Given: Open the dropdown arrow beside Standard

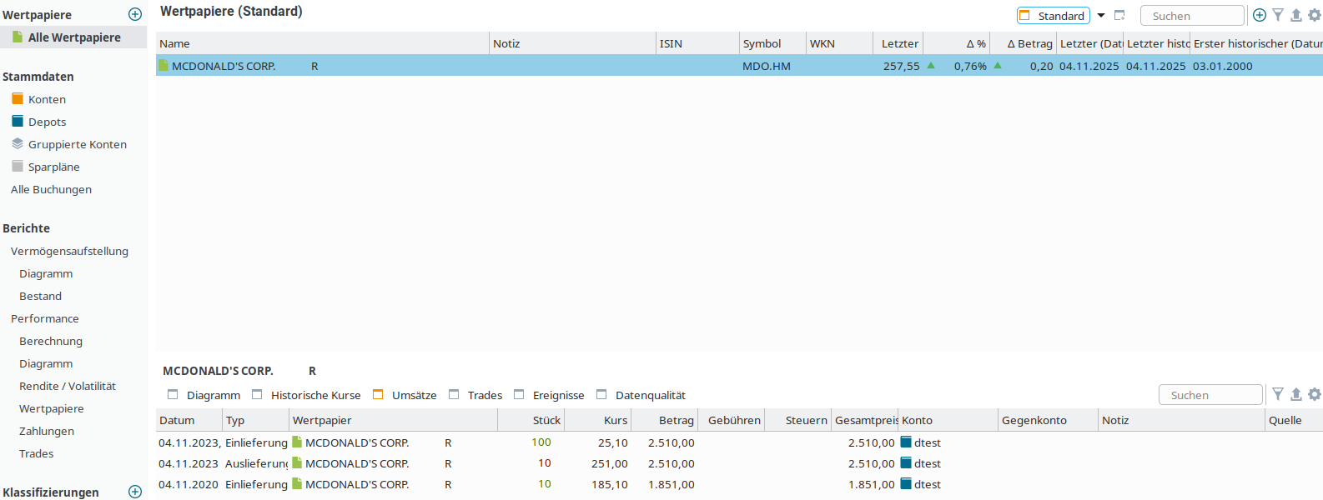Looking at the screenshot, I should 1101,16.
